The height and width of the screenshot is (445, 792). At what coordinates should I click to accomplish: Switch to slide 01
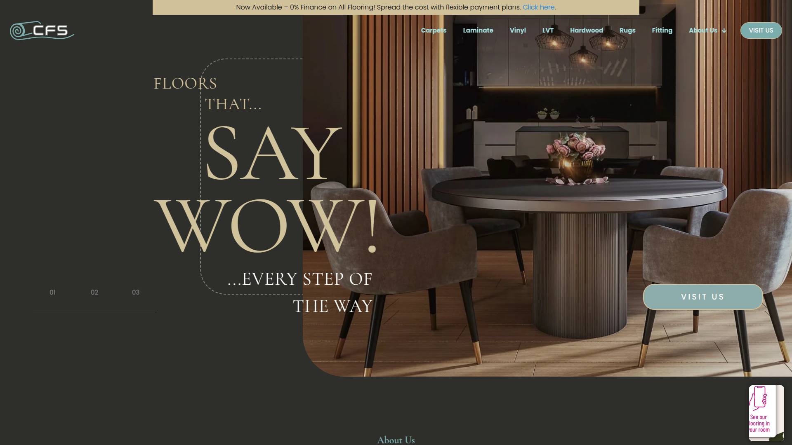[x=52, y=292]
